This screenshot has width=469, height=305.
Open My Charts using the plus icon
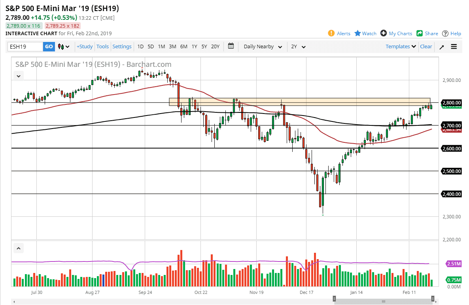[x=383, y=33]
